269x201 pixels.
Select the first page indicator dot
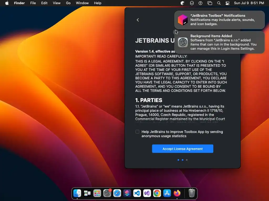coord(178,160)
